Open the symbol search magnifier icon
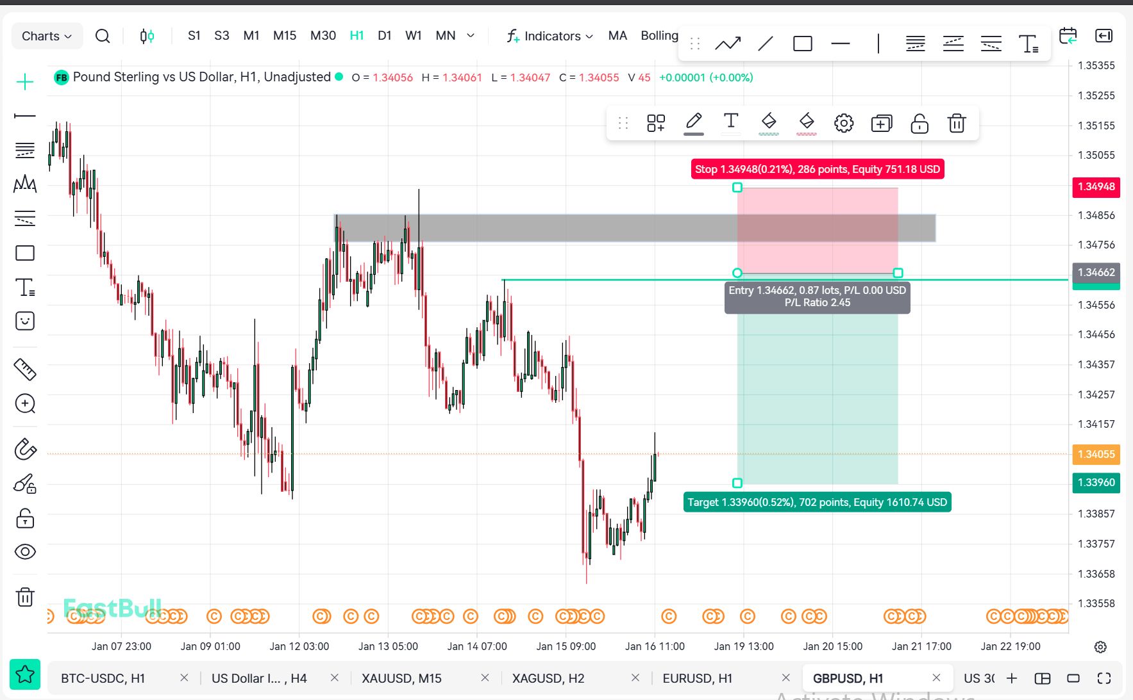Screen dimensions: 1133x700 (x=103, y=36)
